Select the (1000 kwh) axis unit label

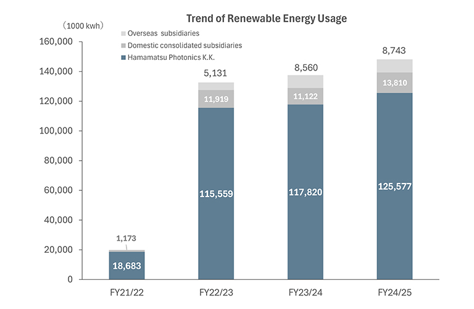click(82, 25)
